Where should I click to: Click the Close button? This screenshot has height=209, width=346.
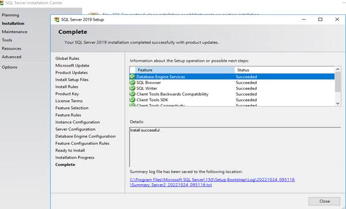point(324,201)
